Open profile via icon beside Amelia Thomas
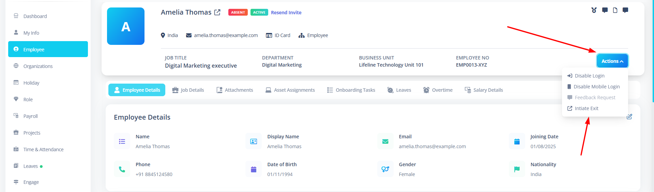654x192 pixels. point(217,12)
